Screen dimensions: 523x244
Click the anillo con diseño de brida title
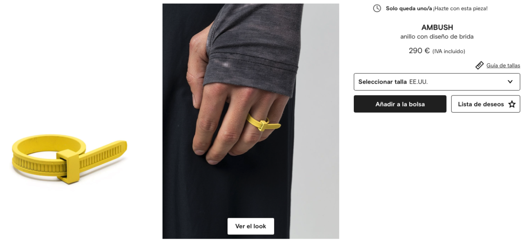[437, 37]
